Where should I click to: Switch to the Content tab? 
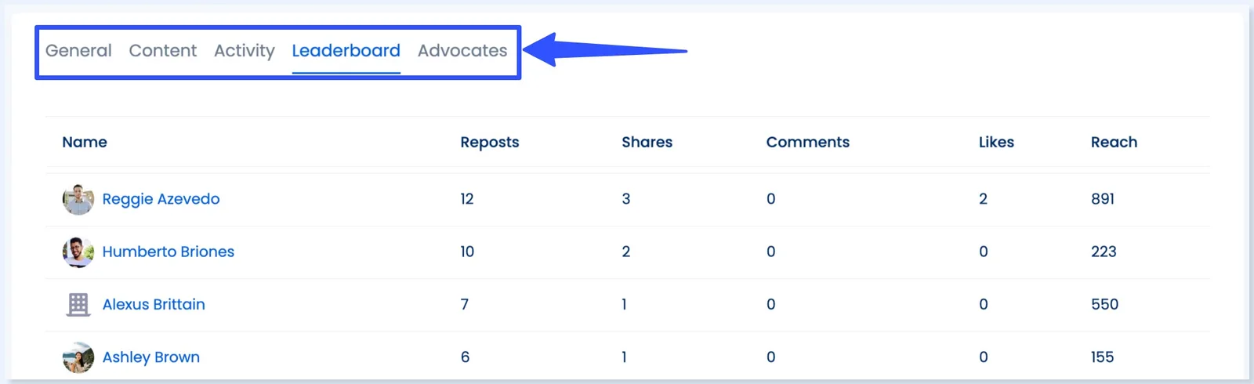(163, 51)
